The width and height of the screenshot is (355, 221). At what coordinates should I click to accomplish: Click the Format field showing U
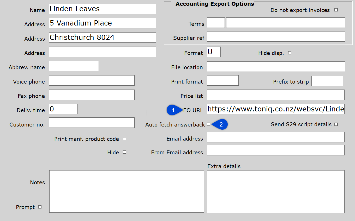pos(214,52)
